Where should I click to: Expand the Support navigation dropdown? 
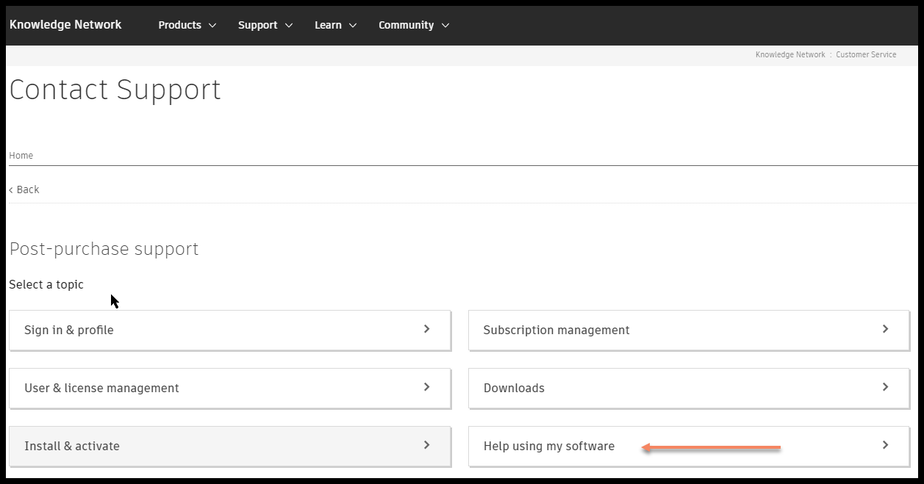265,24
